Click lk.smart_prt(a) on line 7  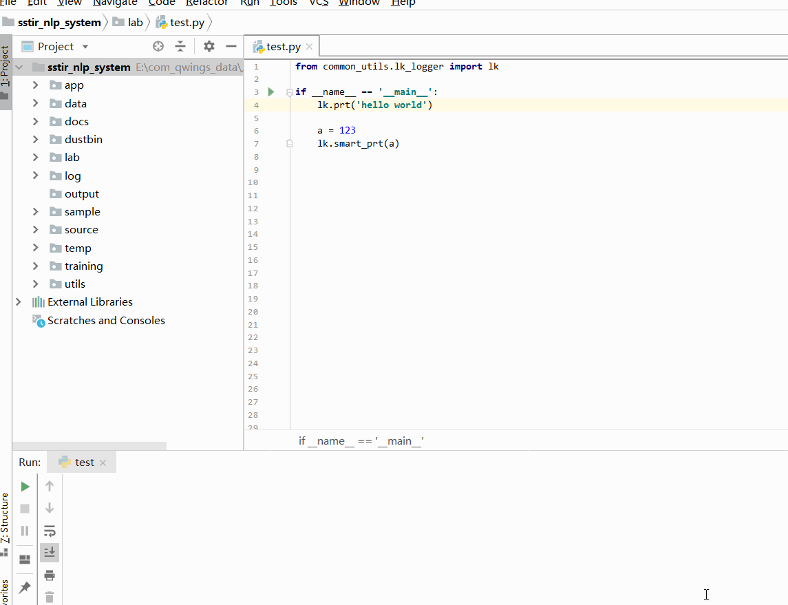click(x=359, y=144)
